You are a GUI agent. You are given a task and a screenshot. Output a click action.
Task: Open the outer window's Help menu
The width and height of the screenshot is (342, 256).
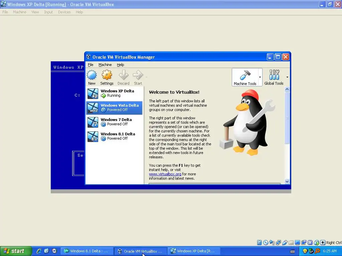click(x=79, y=12)
